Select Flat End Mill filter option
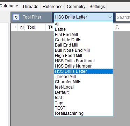Image resolution: width=130 pixels, height=126 pixels. [x=84, y=35]
